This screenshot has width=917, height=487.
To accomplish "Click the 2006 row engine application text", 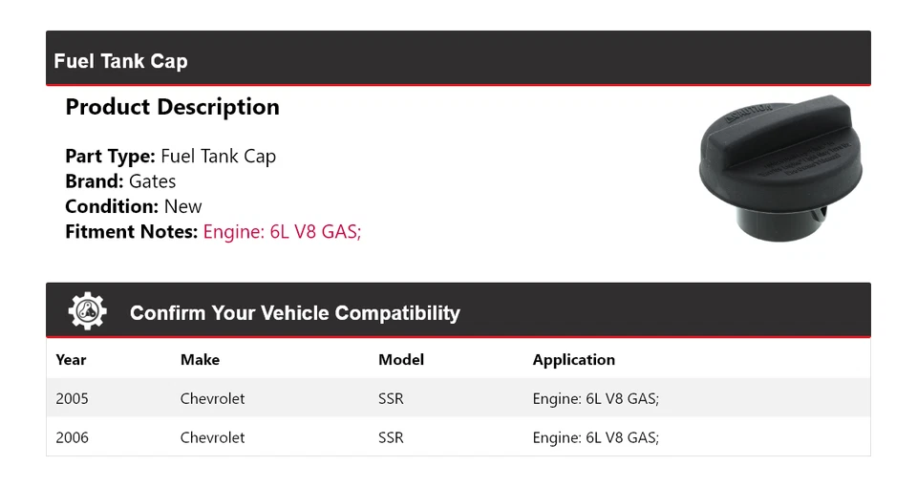I will 595,437.
